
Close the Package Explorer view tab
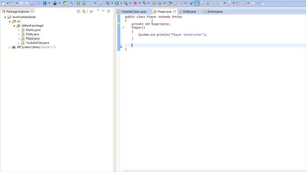point(33,11)
